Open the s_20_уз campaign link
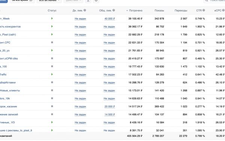 (x=4, y=50)
